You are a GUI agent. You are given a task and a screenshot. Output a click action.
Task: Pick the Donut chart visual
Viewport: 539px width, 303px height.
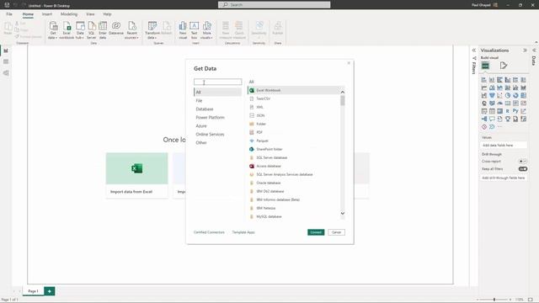(515, 95)
